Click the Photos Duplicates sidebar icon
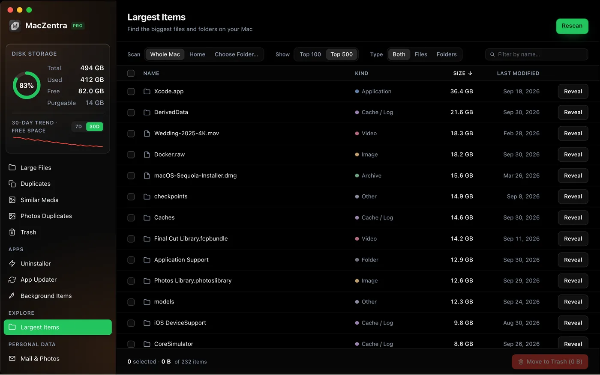Screen dimensions: 600x375 click(x=12, y=216)
